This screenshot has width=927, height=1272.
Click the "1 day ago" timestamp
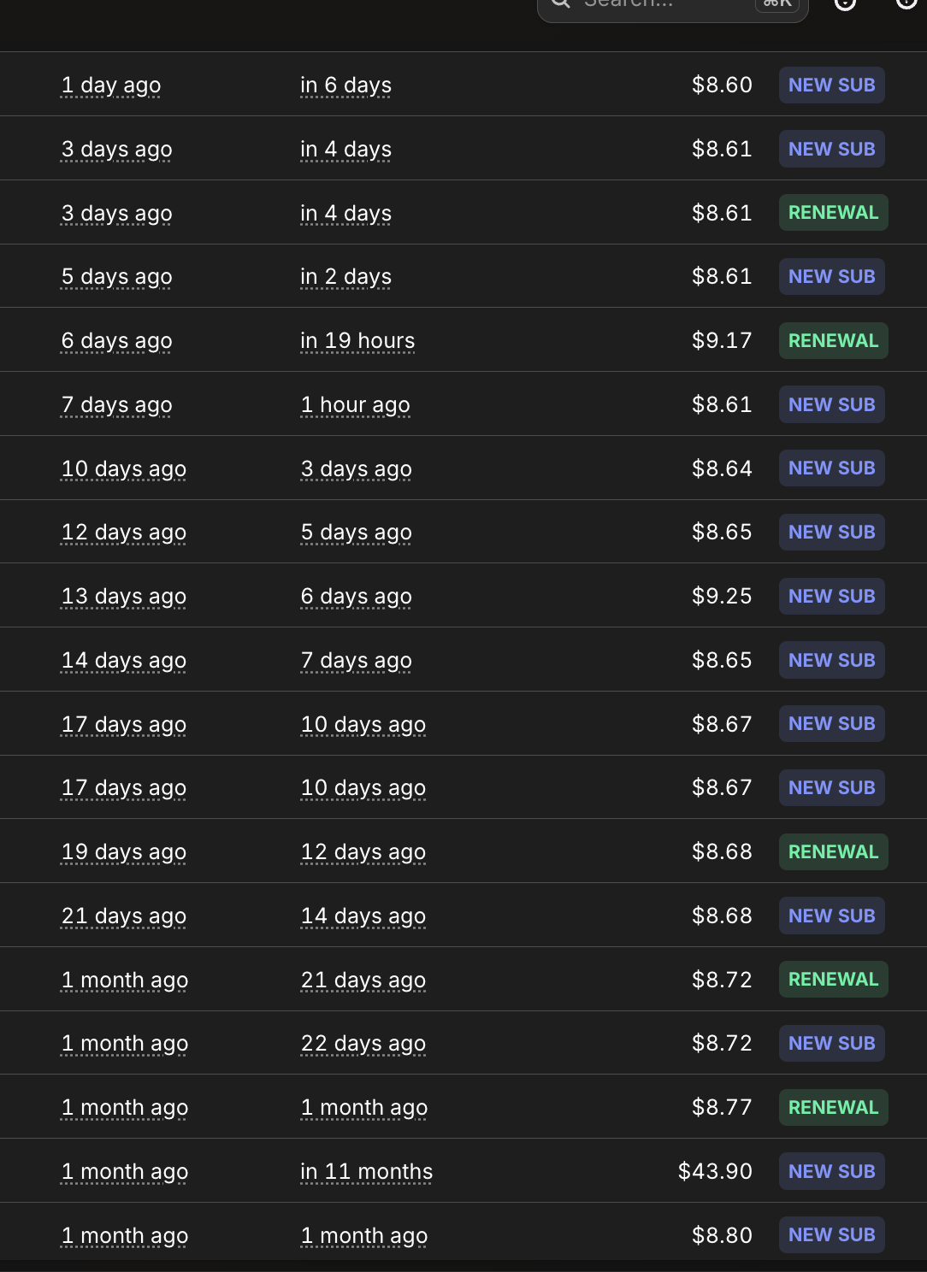(x=110, y=85)
